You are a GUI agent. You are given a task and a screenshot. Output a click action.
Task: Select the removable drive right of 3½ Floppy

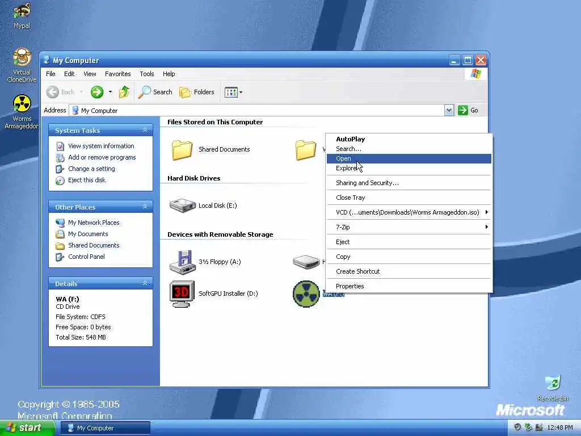click(x=306, y=262)
